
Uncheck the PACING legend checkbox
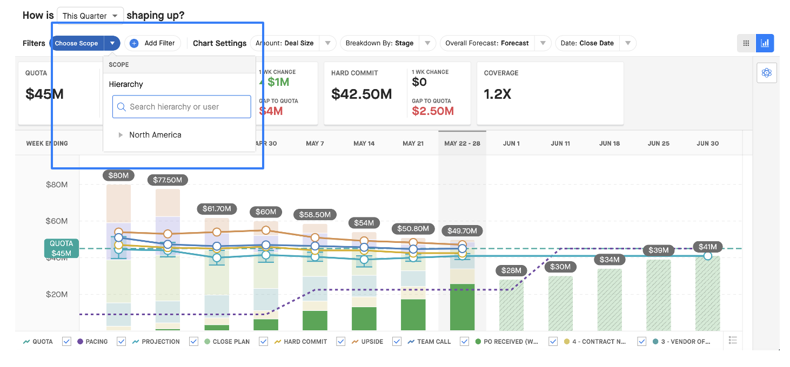click(x=121, y=342)
